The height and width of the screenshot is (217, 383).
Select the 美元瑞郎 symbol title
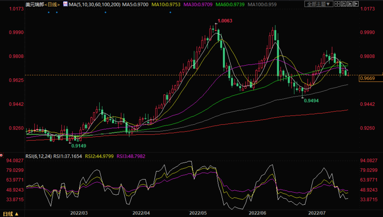pyautogui.click(x=35, y=5)
